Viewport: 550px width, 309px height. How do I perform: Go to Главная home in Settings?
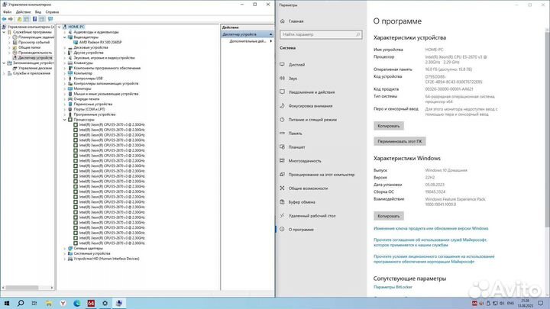(296, 21)
